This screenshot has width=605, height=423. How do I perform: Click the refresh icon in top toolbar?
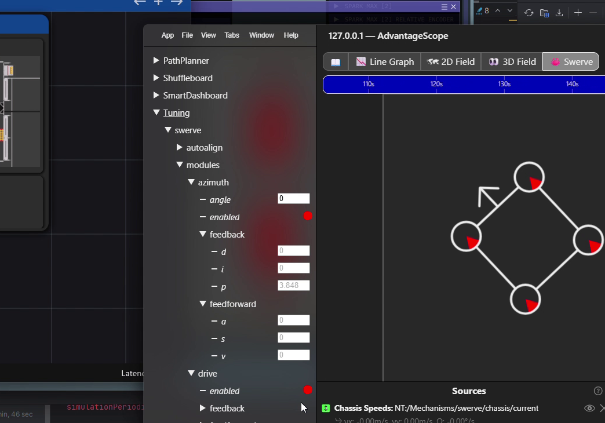point(529,13)
